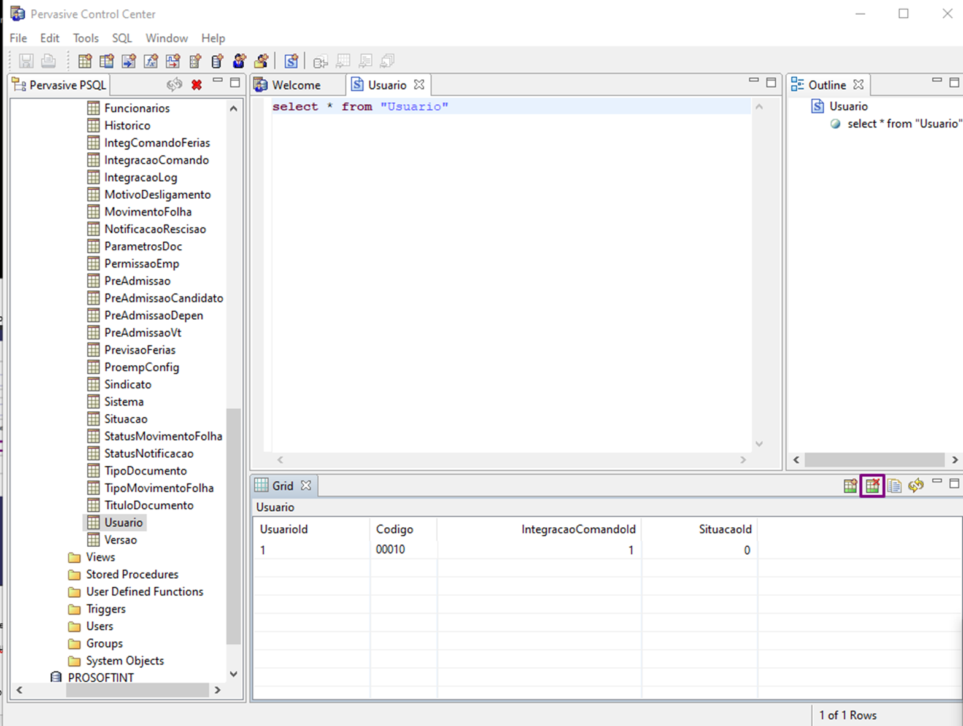Switch to the Welcome tab
963x726 pixels.
pos(295,85)
